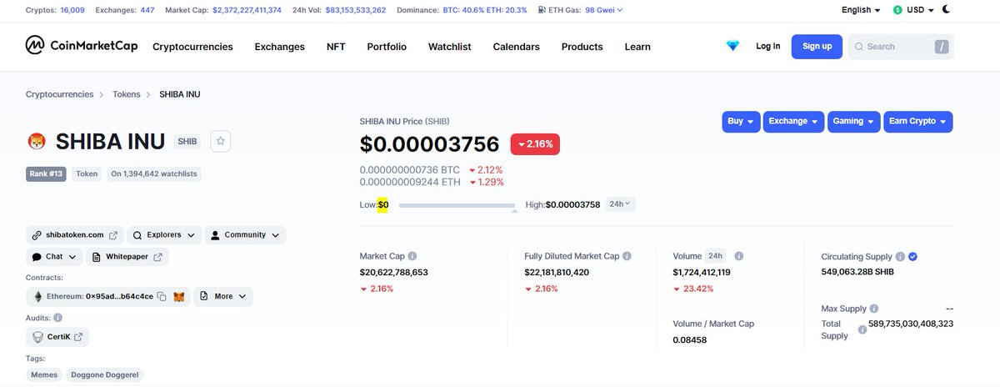Click the Audits info icon
The image size is (1000, 387).
tap(57, 318)
